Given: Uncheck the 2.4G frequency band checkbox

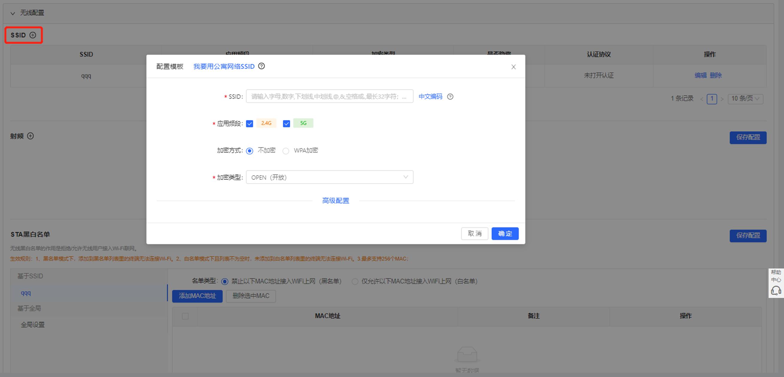Looking at the screenshot, I should [250, 123].
